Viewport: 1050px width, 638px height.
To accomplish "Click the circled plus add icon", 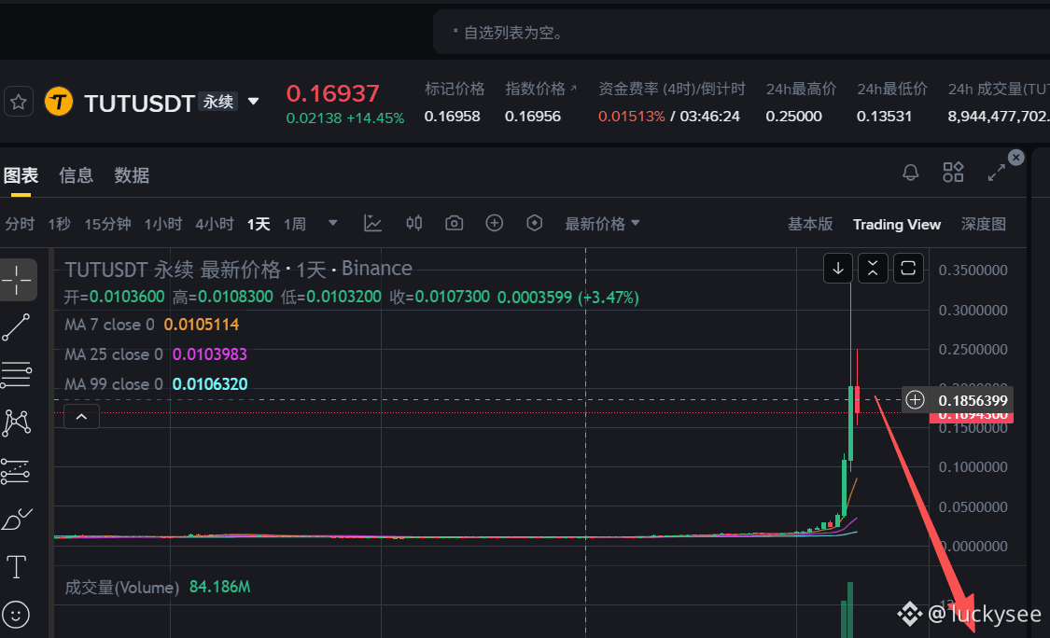I will point(494,223).
